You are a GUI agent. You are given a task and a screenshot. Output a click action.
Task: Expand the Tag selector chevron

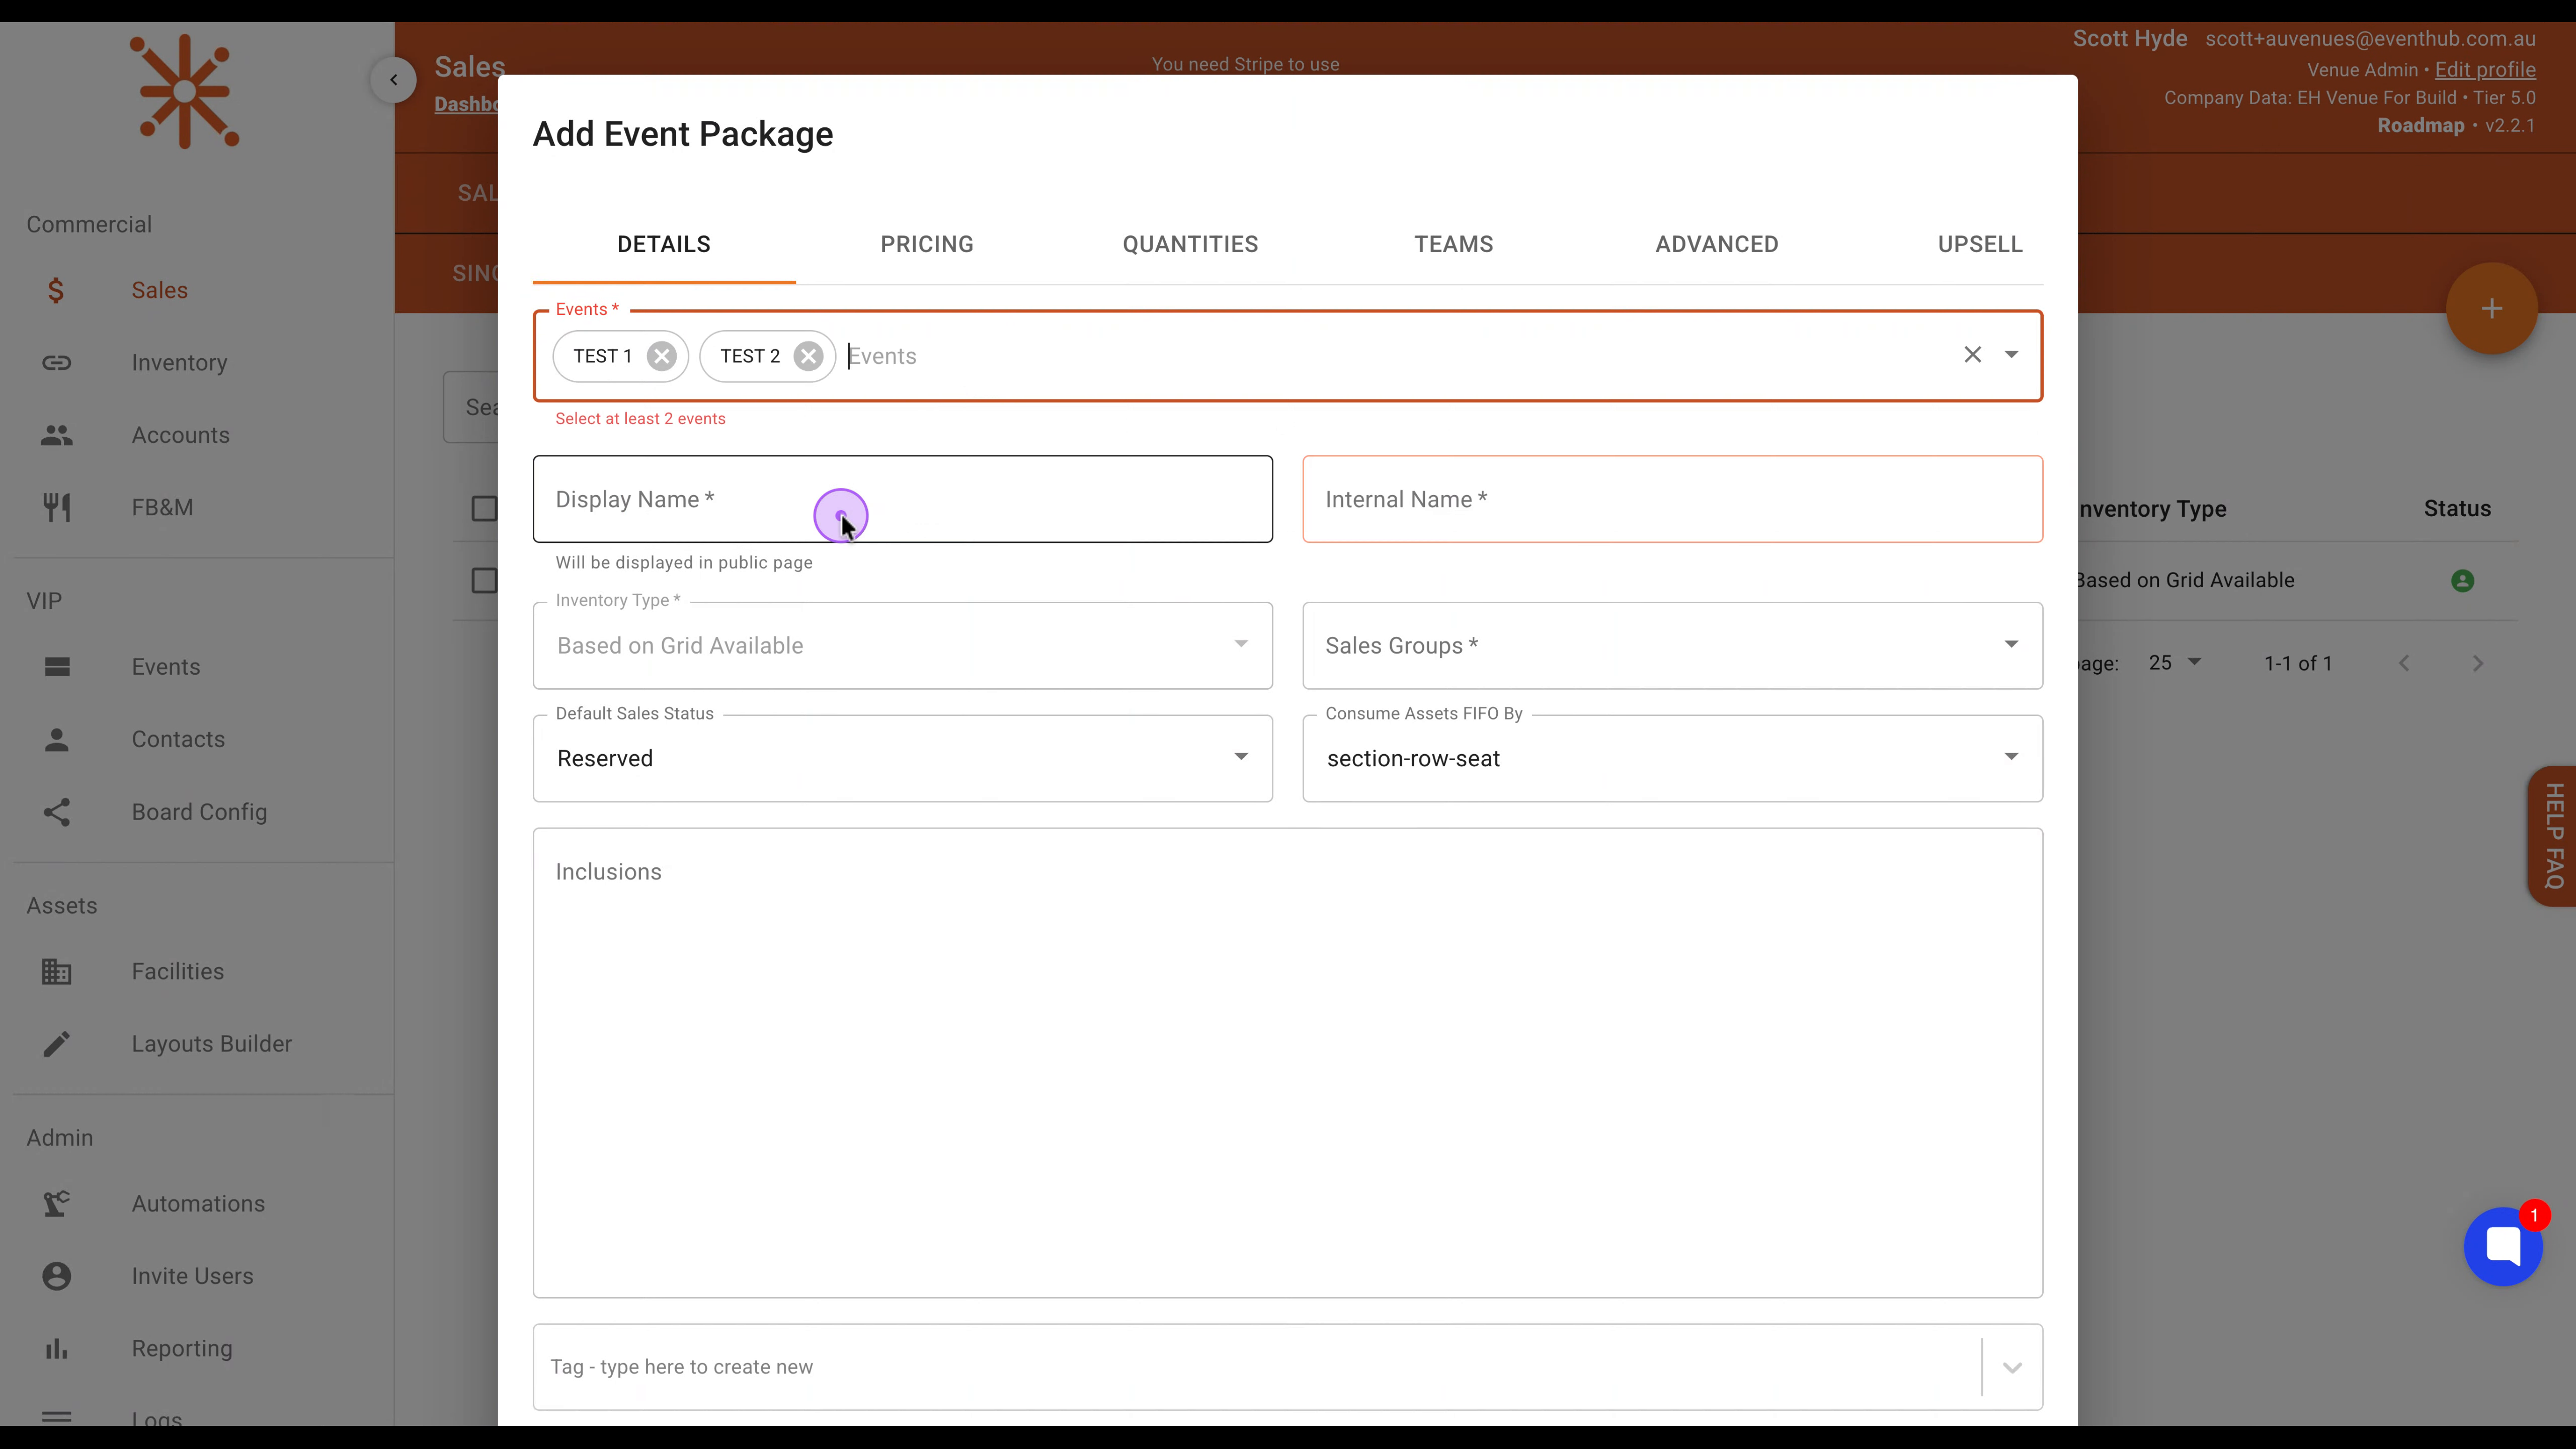click(2012, 1367)
